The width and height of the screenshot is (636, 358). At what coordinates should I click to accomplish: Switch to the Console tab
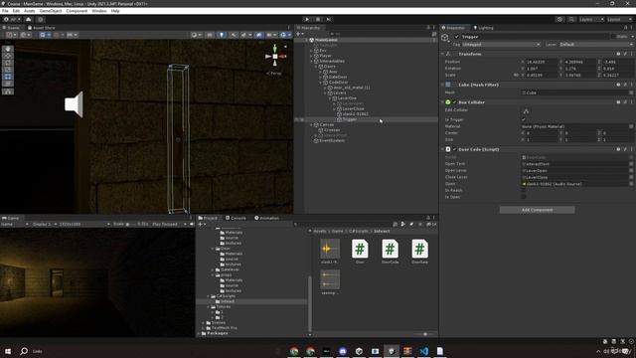click(x=236, y=218)
